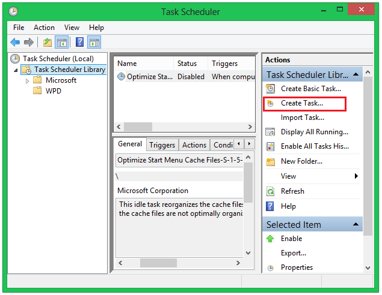This screenshot has height=295, width=382.
Task: Click the Create Task icon
Action: [x=270, y=103]
